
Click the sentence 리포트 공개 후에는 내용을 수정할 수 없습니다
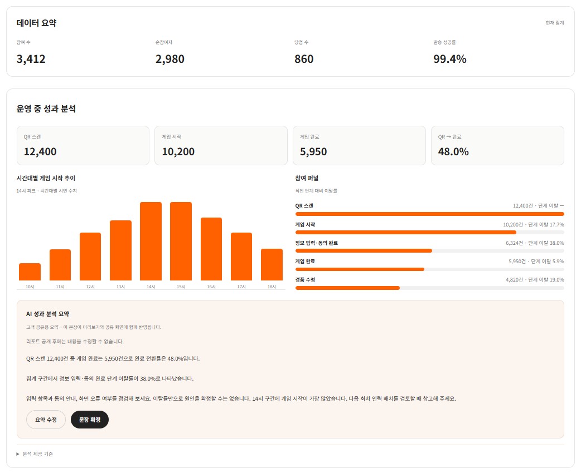[75, 341]
